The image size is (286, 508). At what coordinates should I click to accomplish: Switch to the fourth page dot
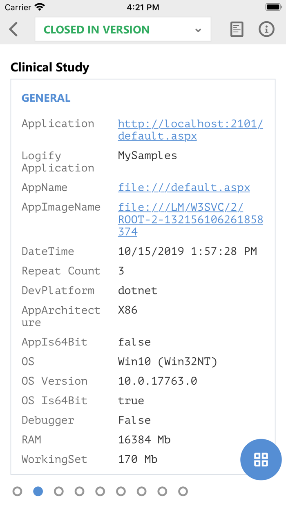80,491
